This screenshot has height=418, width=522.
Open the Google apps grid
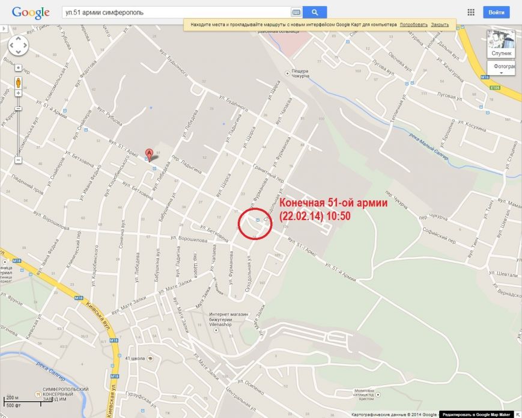(471, 13)
